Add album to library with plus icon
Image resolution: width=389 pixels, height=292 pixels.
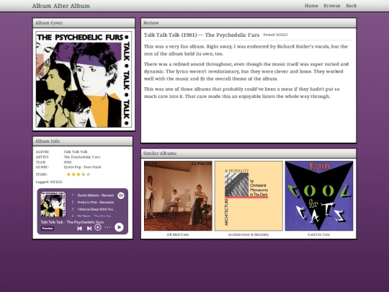pos(98,227)
